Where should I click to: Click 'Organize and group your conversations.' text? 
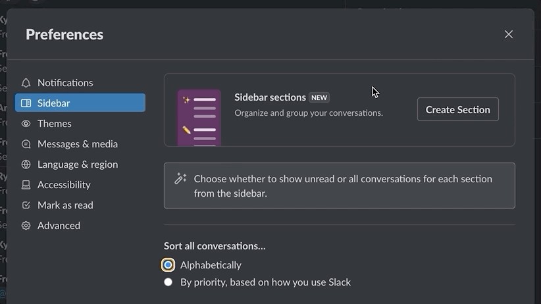coord(309,113)
